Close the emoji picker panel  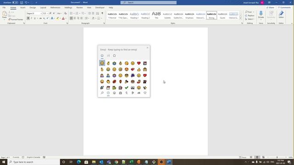tap(147, 48)
